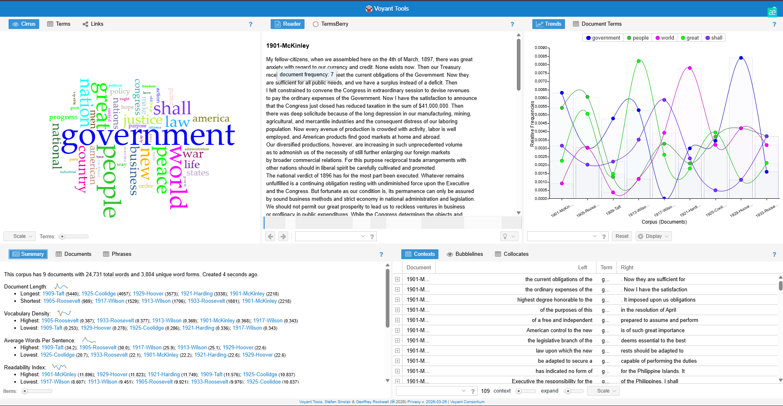Click the lightbulb icon in Reader toolbar
Screen dimensions: 783x406
[x=505, y=236]
